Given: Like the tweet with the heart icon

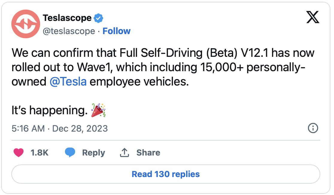Looking at the screenshot, I should click(19, 153).
